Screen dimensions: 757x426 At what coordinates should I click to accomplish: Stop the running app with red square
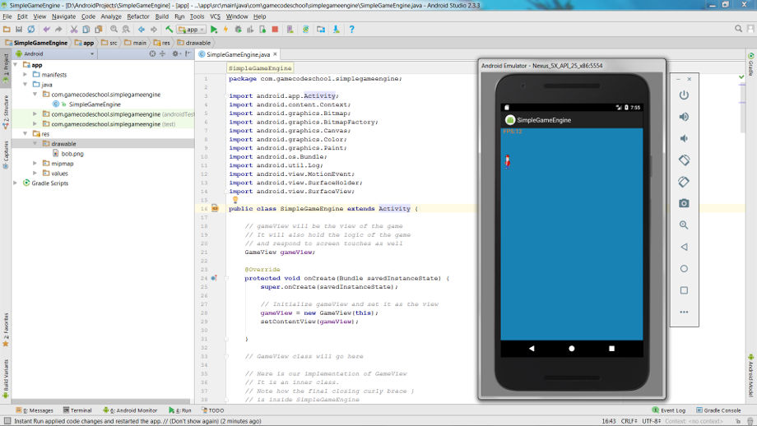point(275,30)
